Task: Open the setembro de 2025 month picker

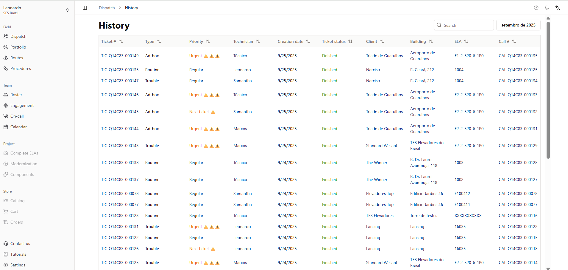Action: [518, 25]
